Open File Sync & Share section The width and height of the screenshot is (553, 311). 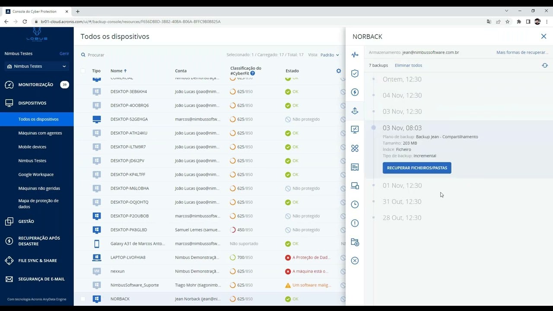click(37, 260)
